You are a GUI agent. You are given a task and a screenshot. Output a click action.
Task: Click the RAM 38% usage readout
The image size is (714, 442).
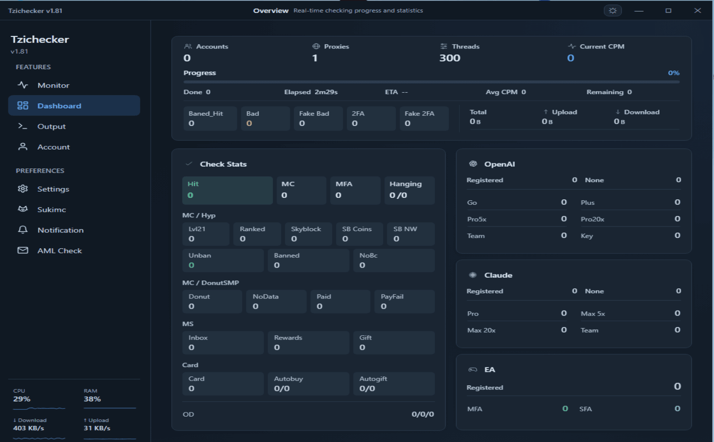pos(92,396)
